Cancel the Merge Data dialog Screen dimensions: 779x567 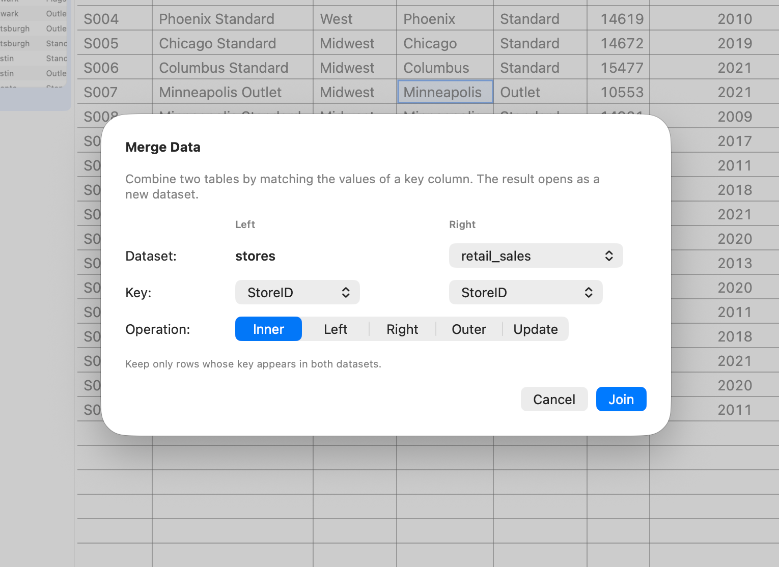click(x=554, y=399)
